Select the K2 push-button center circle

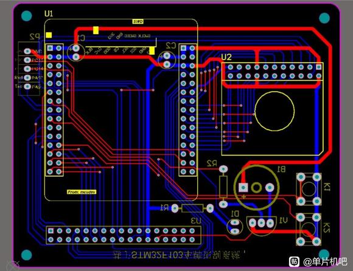coord(309,229)
